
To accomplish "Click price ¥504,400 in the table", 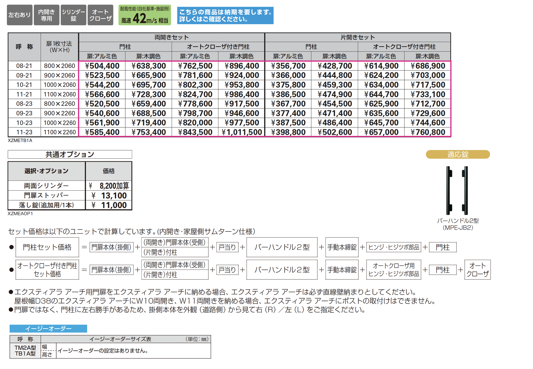I will pyautogui.click(x=102, y=66).
